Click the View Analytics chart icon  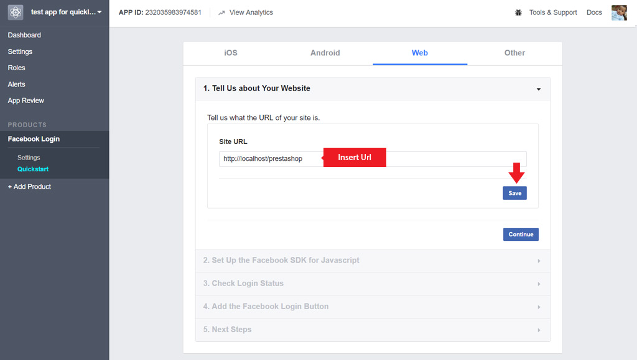(221, 13)
